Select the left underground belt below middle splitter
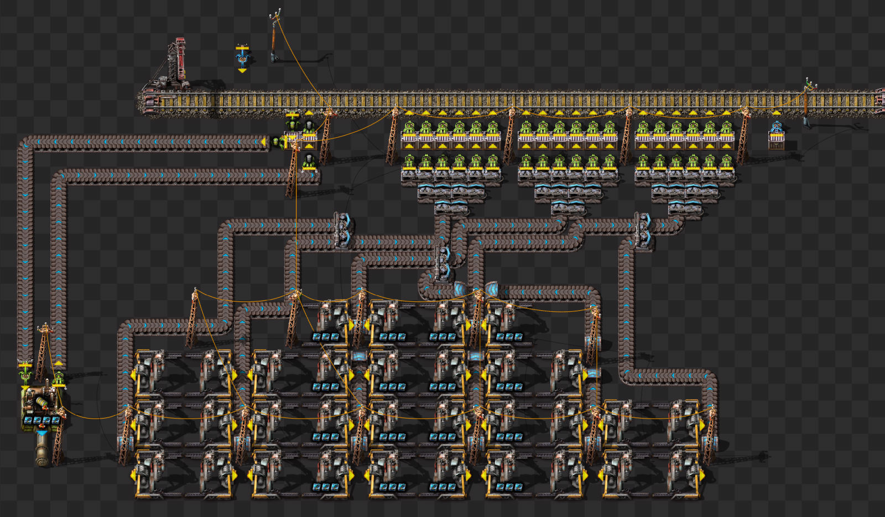885x517 pixels. (x=460, y=289)
